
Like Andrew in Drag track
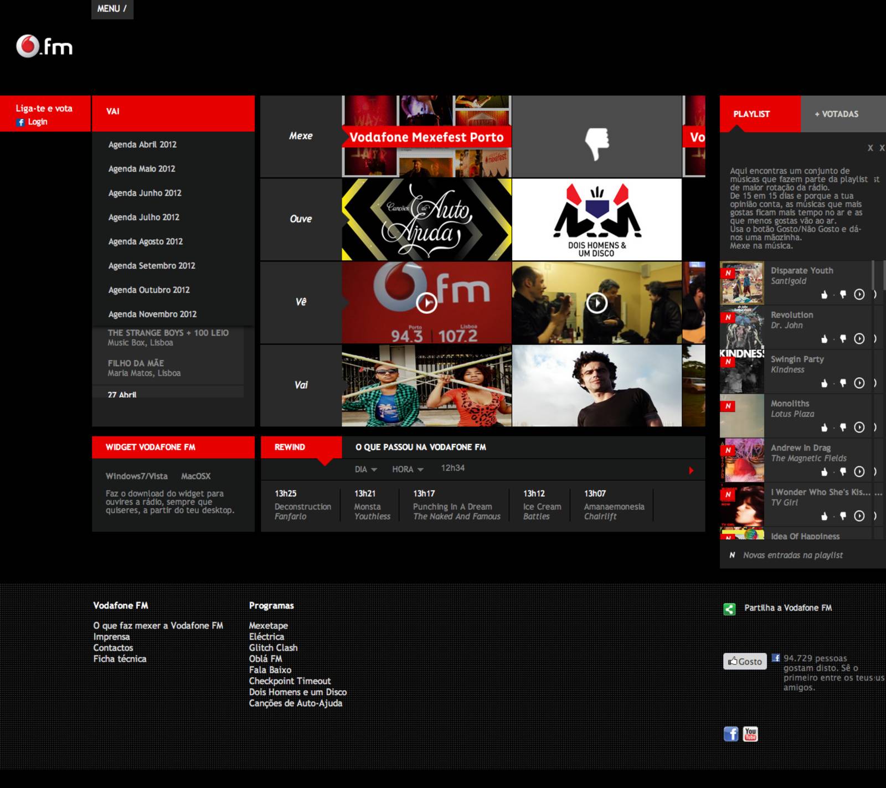(x=825, y=472)
